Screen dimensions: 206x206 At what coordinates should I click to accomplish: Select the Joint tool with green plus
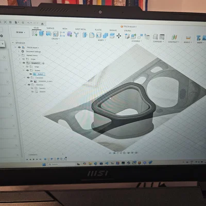pyautogui.click(x=133, y=37)
